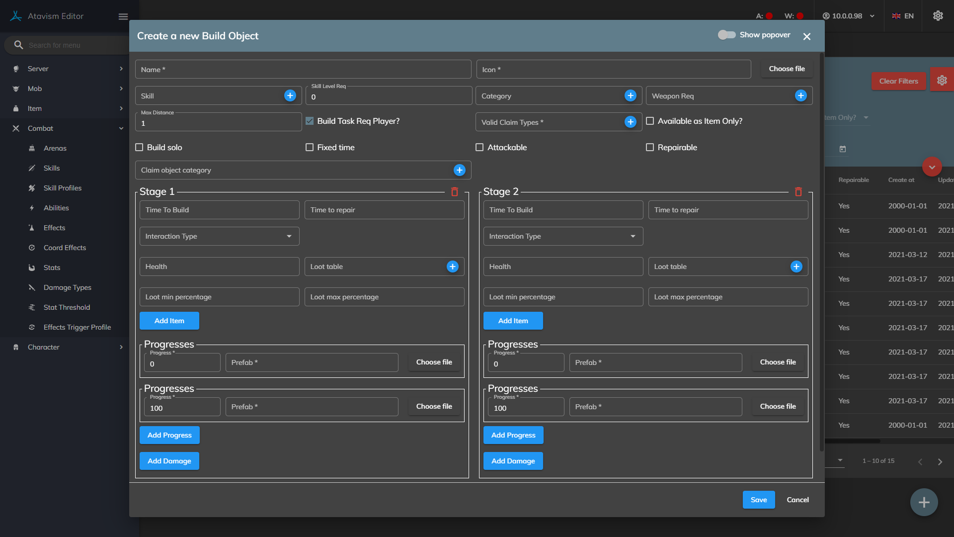This screenshot has height=537, width=954.
Task: Click hamburger menu icon beside Atavism Editor
Action: point(123,16)
